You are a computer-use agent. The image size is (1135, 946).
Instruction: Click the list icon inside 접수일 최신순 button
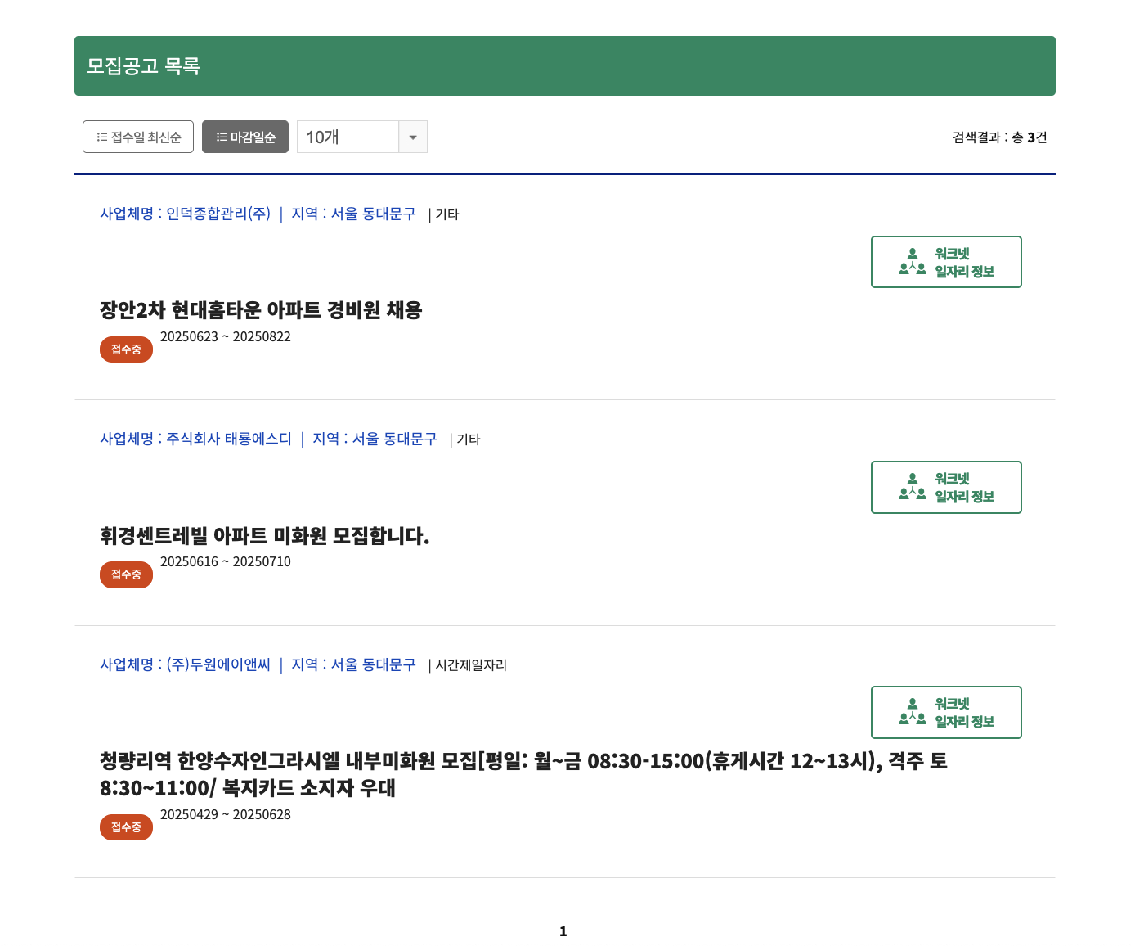tap(101, 137)
